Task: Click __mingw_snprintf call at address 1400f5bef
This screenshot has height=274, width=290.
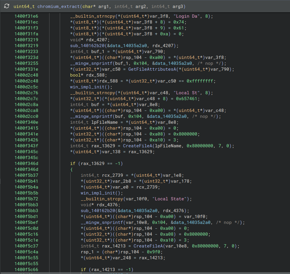Action: (x=102, y=222)
